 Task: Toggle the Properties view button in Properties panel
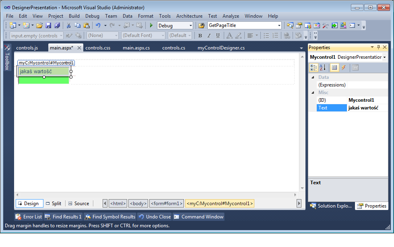click(x=334, y=67)
